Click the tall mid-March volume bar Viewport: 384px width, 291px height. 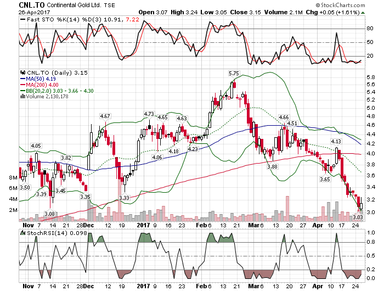287,209
